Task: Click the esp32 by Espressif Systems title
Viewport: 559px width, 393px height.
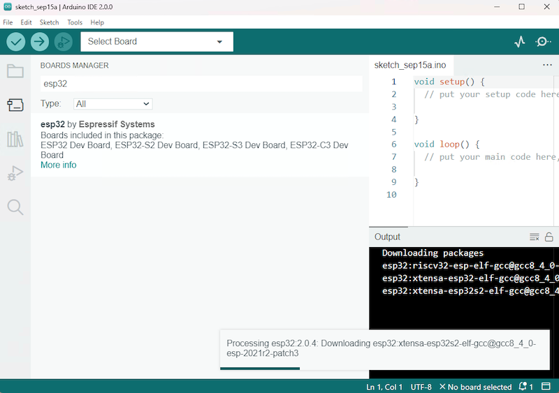Action: pyautogui.click(x=98, y=124)
